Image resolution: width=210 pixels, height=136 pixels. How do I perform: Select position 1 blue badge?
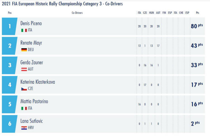[10, 26]
